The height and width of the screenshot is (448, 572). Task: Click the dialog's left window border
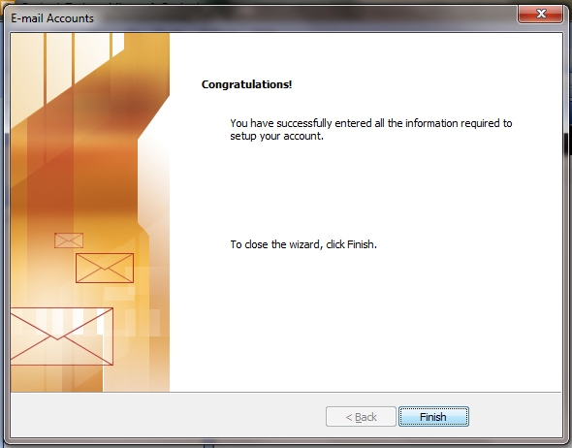(x=7, y=234)
